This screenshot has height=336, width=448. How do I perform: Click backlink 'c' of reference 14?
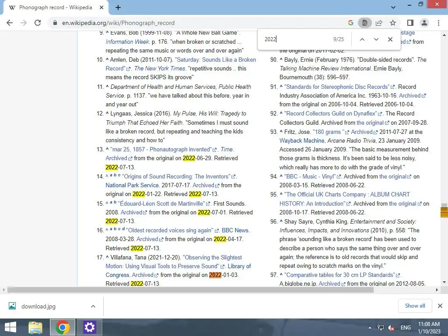(119, 175)
